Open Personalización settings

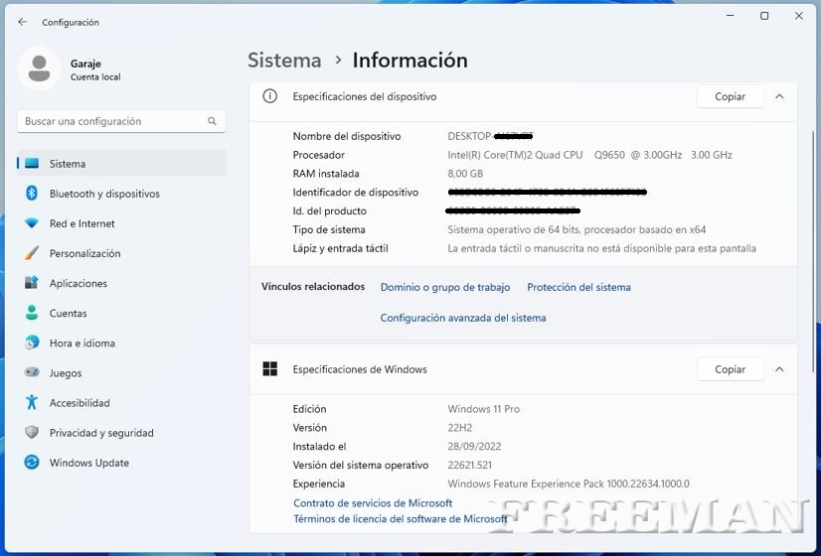(x=121, y=253)
